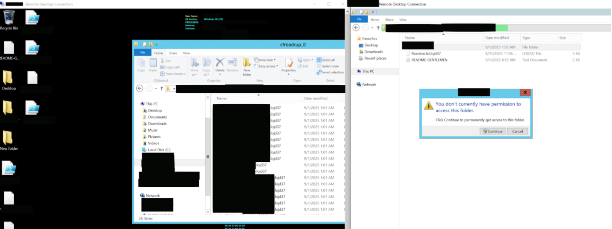This screenshot has height=229, width=612.
Task: Open recent locations dropdown in cfrbackup_0 window
Action: point(156,88)
